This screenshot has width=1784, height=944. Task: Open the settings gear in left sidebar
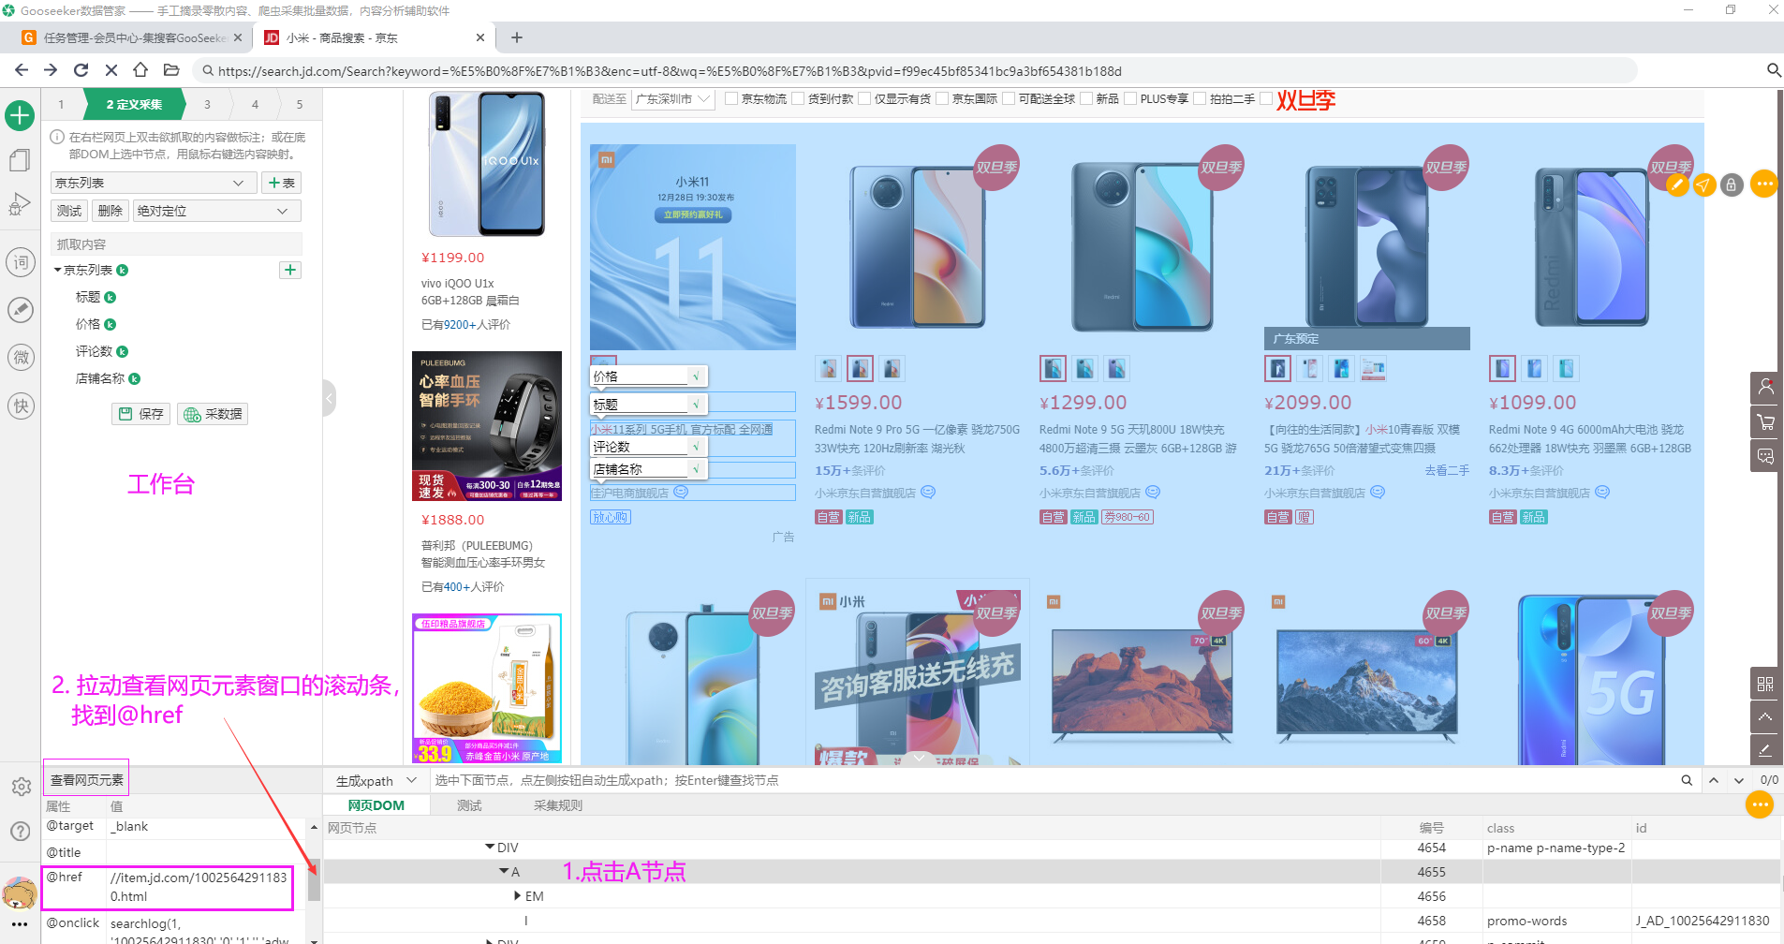tap(21, 787)
